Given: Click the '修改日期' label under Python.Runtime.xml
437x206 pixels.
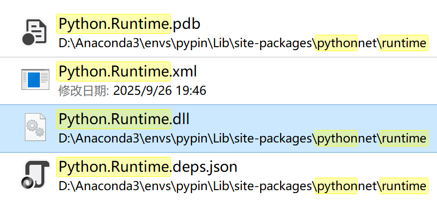Looking at the screenshot, I should 84,91.
